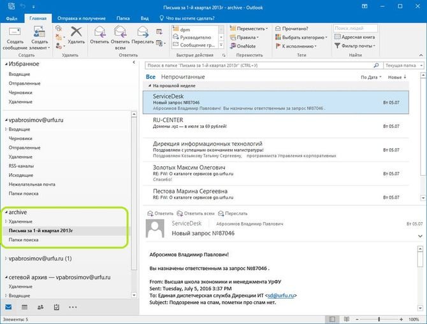Viewport: 427px width, 324px height.
Task: Click the Rules button in Move group
Action: click(244, 38)
